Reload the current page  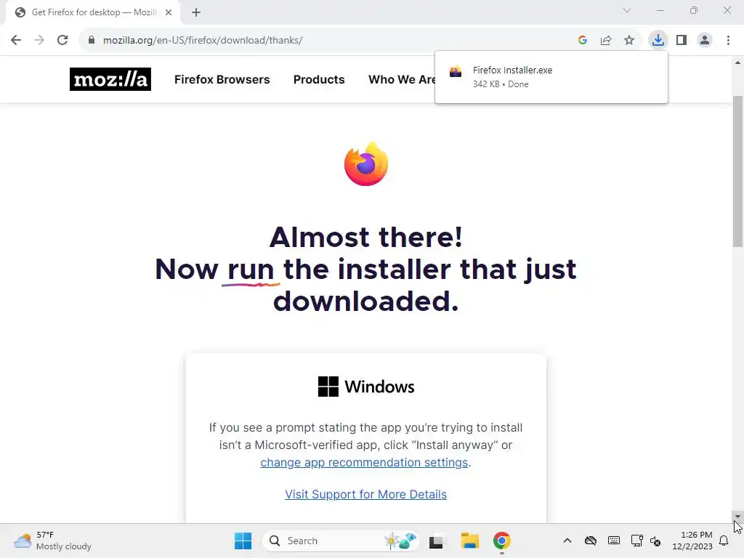[x=62, y=40]
